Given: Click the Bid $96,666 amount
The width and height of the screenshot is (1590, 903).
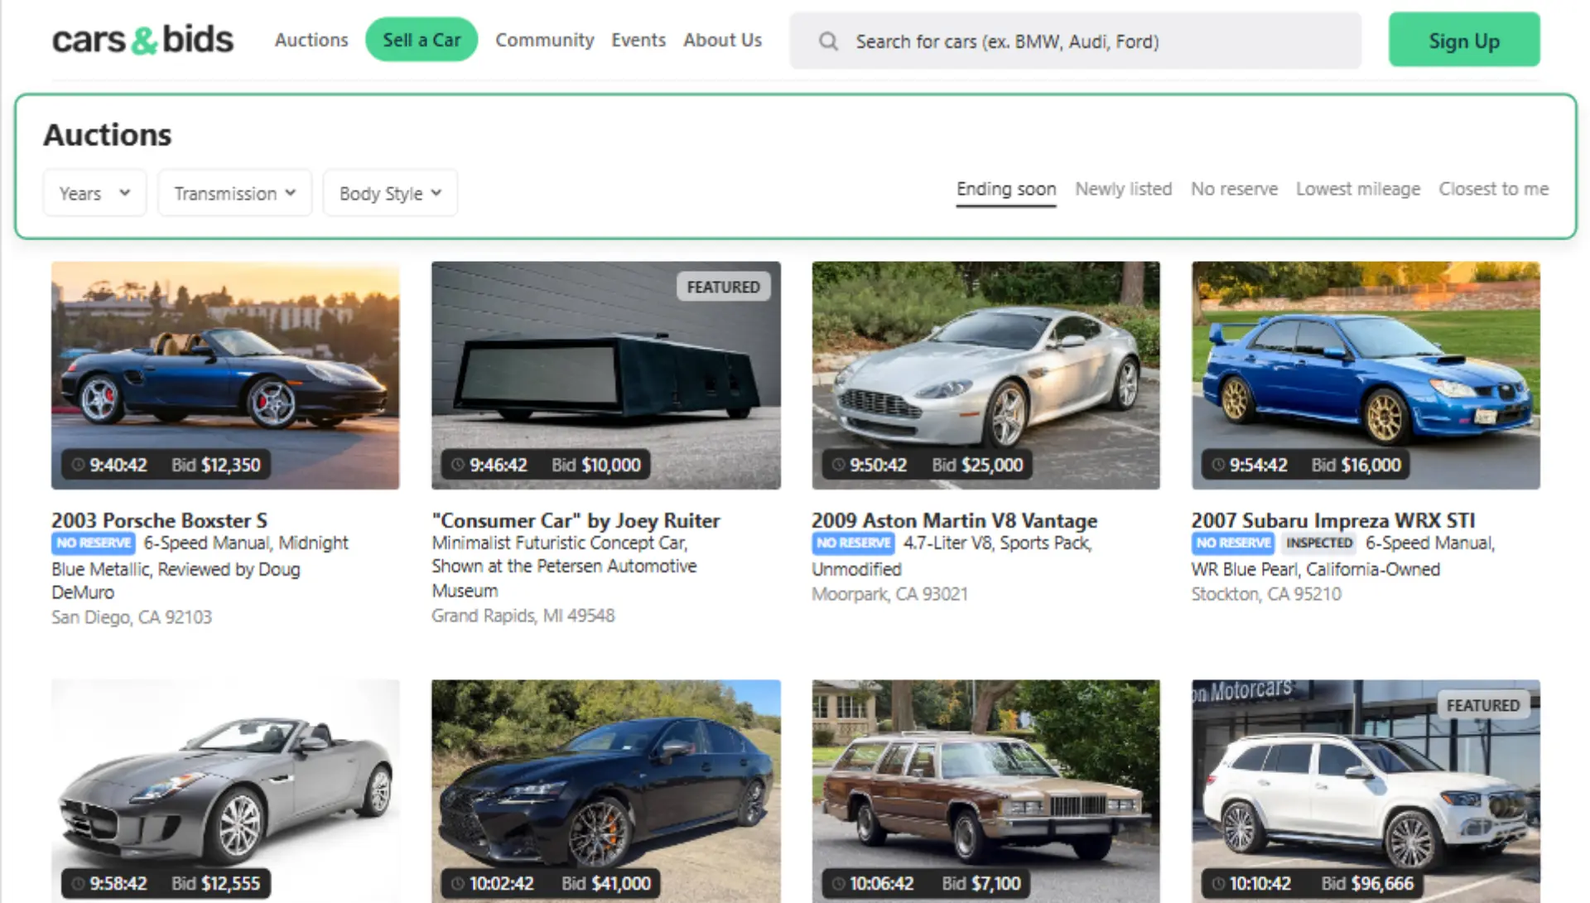Looking at the screenshot, I should [x=1367, y=883].
